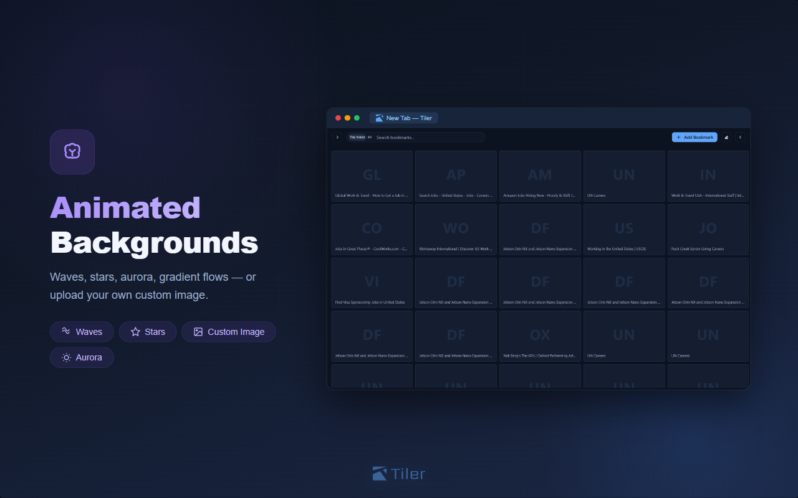Click the Add Bookmark button
The width and height of the screenshot is (798, 498).
694,137
